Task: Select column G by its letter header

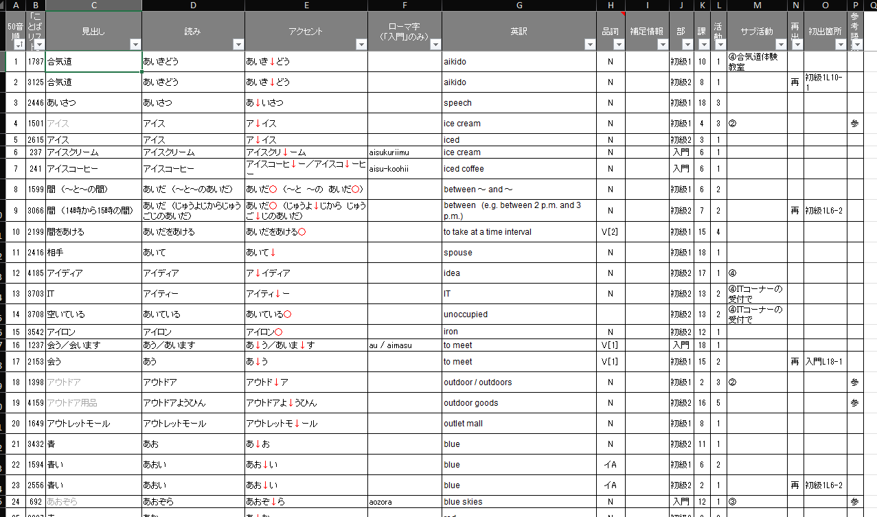Action: 519,5
